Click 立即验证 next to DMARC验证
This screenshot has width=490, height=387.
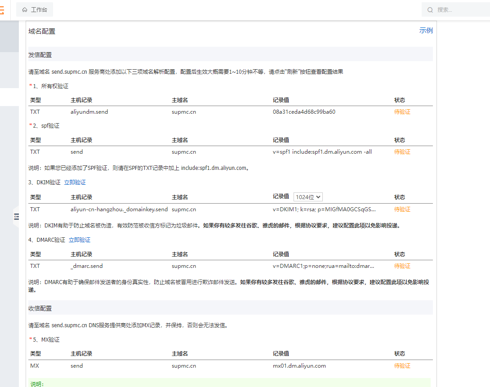coord(80,240)
